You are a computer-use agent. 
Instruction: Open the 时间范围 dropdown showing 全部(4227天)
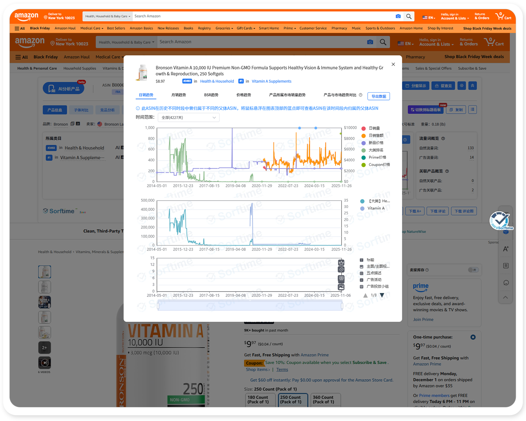tap(189, 118)
